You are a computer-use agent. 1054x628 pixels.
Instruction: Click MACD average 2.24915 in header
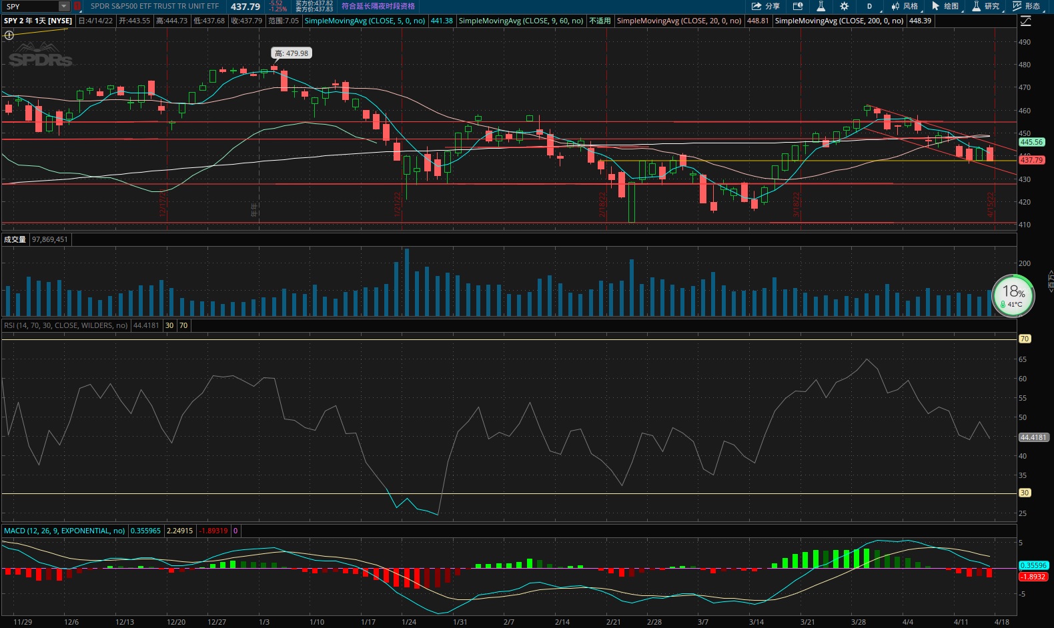click(179, 531)
